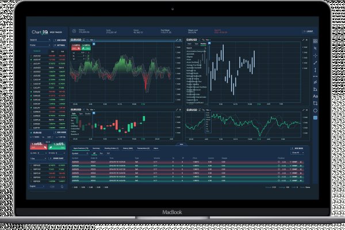Select the crop rectangle tool in sidebar
Image resolution: width=345 pixels, height=230 pixels.
[x=315, y=103]
